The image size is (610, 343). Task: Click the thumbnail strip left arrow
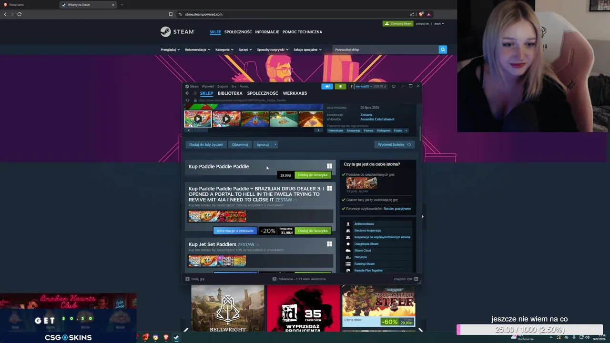point(189,130)
